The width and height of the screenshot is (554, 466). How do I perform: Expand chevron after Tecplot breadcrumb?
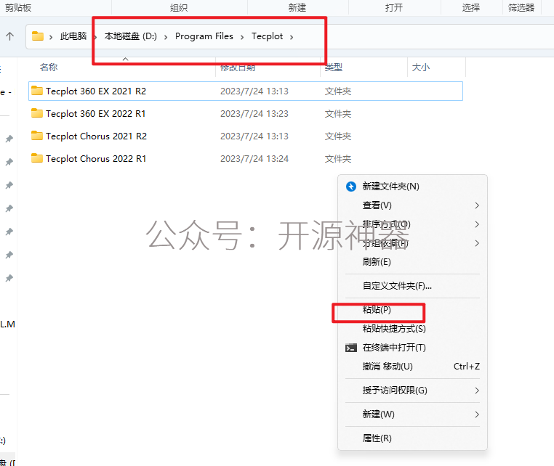pos(292,37)
